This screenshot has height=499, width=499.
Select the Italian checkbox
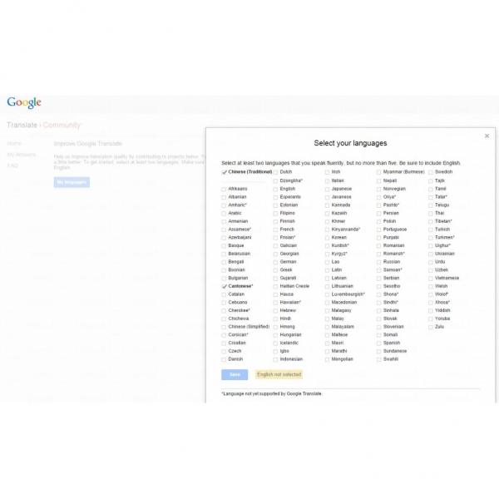pyautogui.click(x=327, y=181)
